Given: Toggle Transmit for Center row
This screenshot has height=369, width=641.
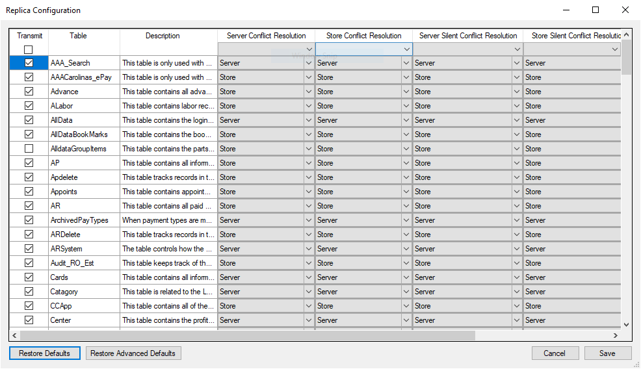Looking at the screenshot, I should pos(29,320).
